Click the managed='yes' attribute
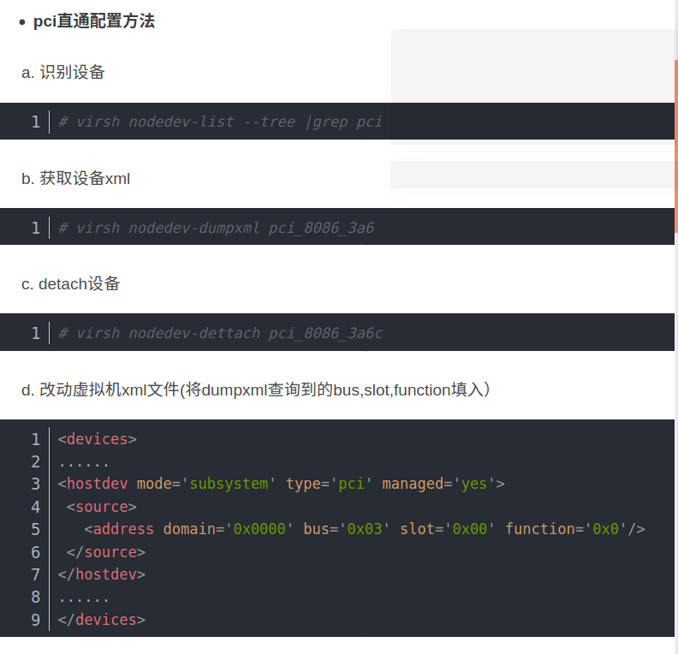 [438, 484]
